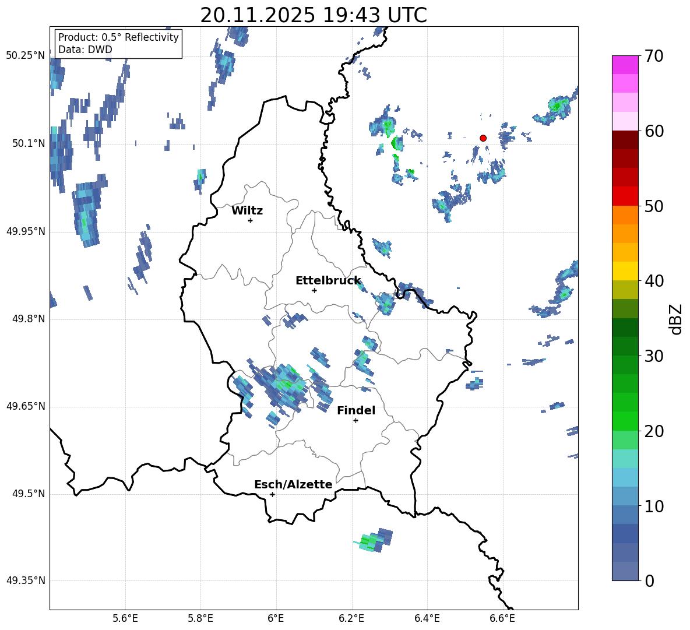
Task: Click the 6°E longitude label
Action: 276,618
